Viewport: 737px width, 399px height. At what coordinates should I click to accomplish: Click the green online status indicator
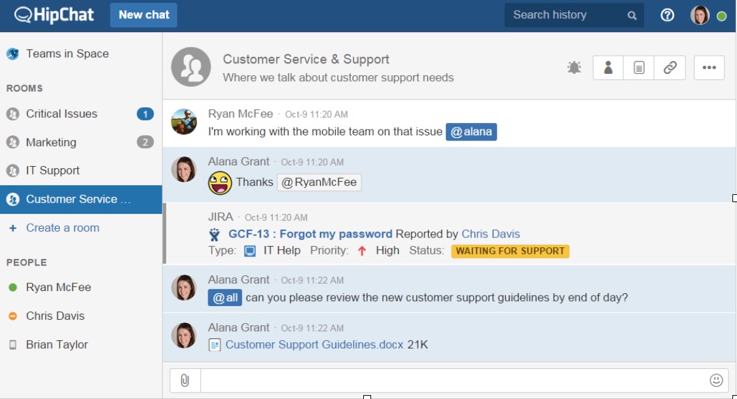[722, 16]
